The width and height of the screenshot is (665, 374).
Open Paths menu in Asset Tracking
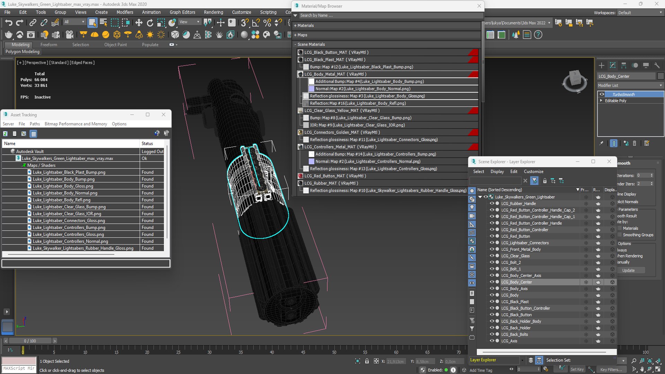[x=35, y=124]
